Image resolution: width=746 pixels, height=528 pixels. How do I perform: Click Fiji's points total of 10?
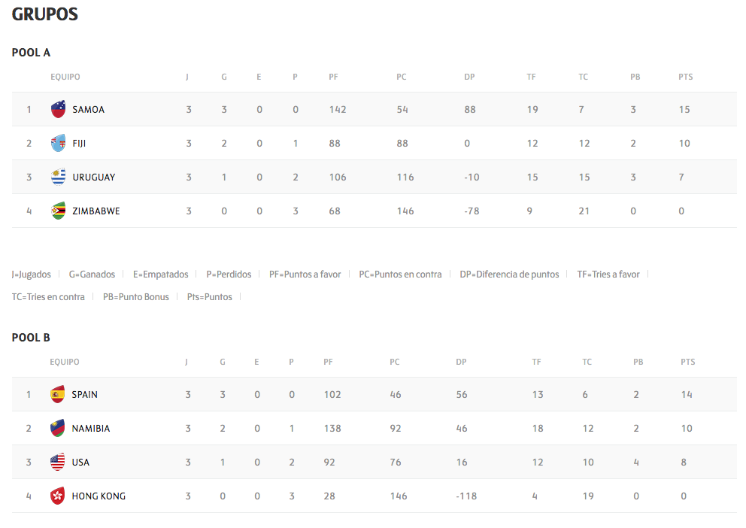684,144
